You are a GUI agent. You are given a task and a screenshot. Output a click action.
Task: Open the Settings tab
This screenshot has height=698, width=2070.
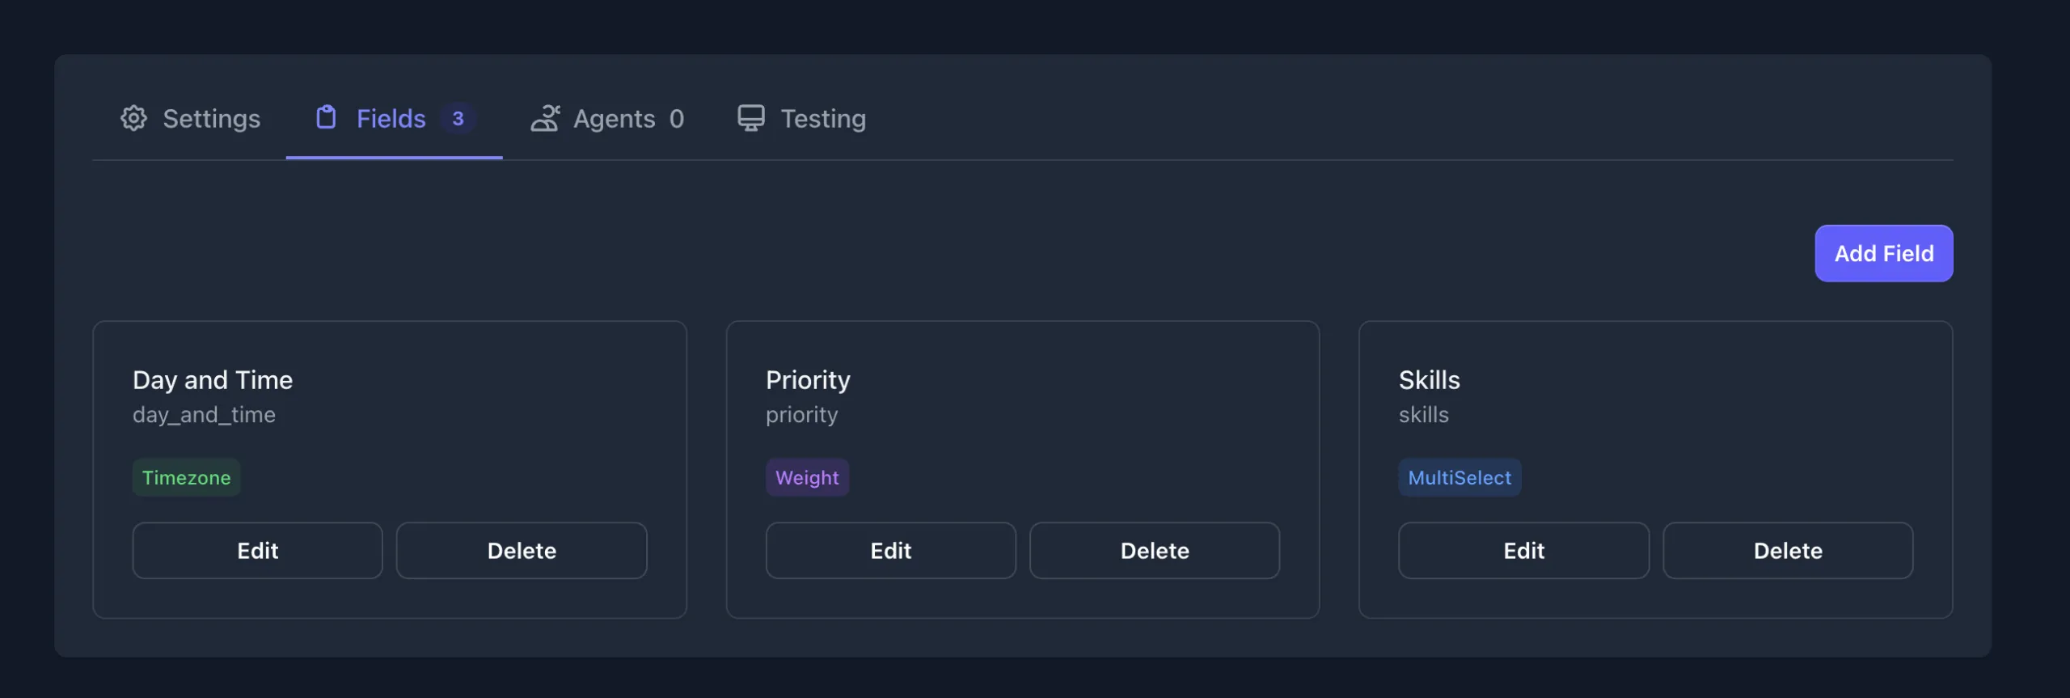point(211,119)
